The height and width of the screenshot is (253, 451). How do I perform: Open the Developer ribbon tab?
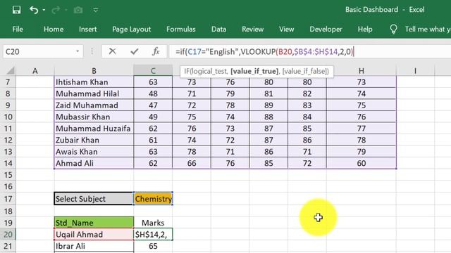326,29
